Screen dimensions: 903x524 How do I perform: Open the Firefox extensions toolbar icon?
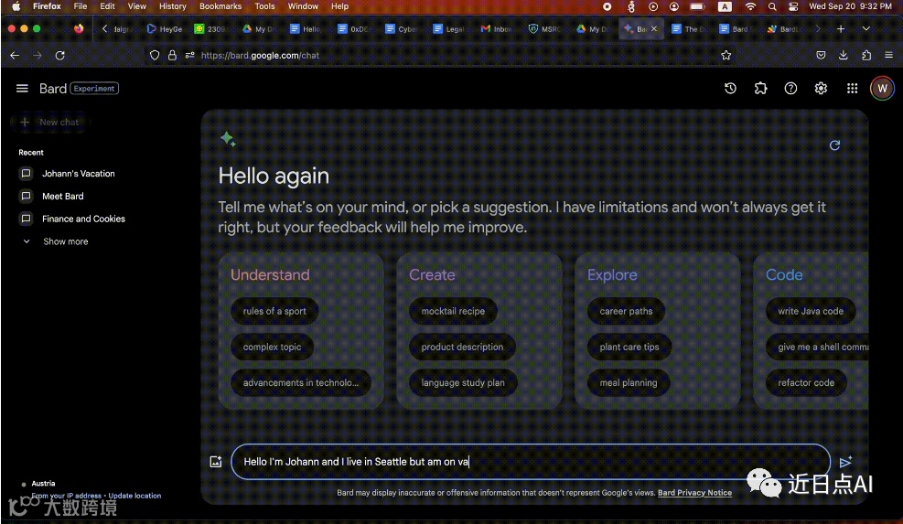pos(866,55)
